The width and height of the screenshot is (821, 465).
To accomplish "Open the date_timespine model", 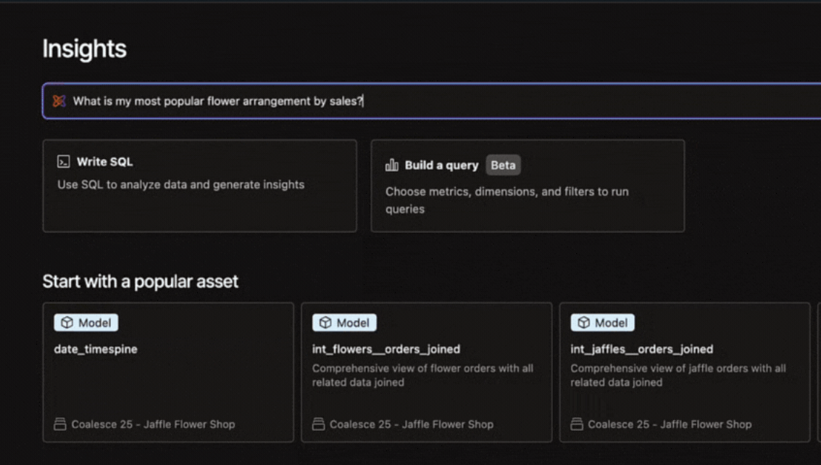I will (96, 350).
